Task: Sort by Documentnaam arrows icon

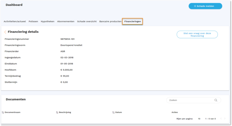Action: (x=3, y=112)
